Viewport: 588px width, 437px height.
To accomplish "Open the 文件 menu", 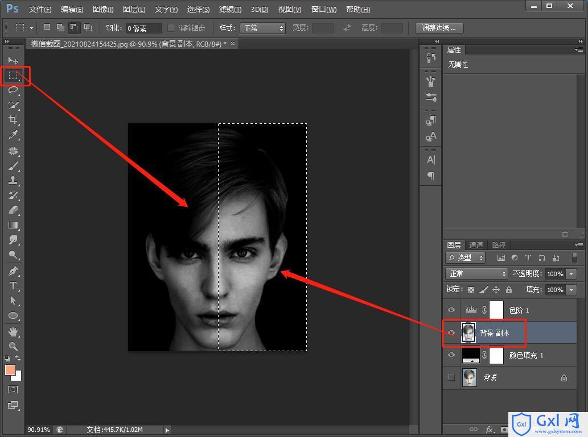I will 40,9.
